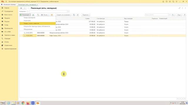Go back with the left arrow button
The width and height of the screenshot is (188, 105).
click(x=21, y=8)
